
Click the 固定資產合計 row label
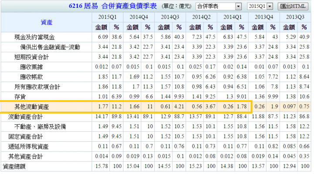pyautogui.click(x=25, y=136)
